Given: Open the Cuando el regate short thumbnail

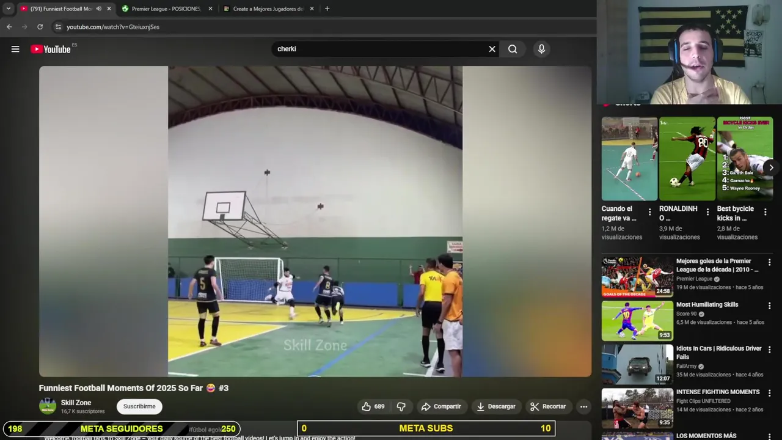Looking at the screenshot, I should coord(629,159).
